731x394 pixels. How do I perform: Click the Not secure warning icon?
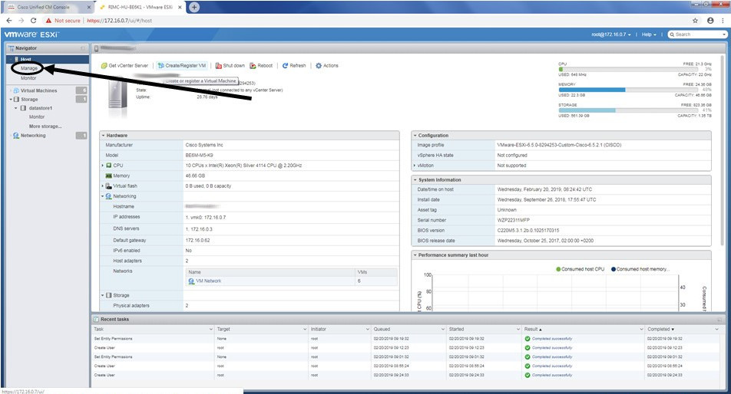[48, 21]
